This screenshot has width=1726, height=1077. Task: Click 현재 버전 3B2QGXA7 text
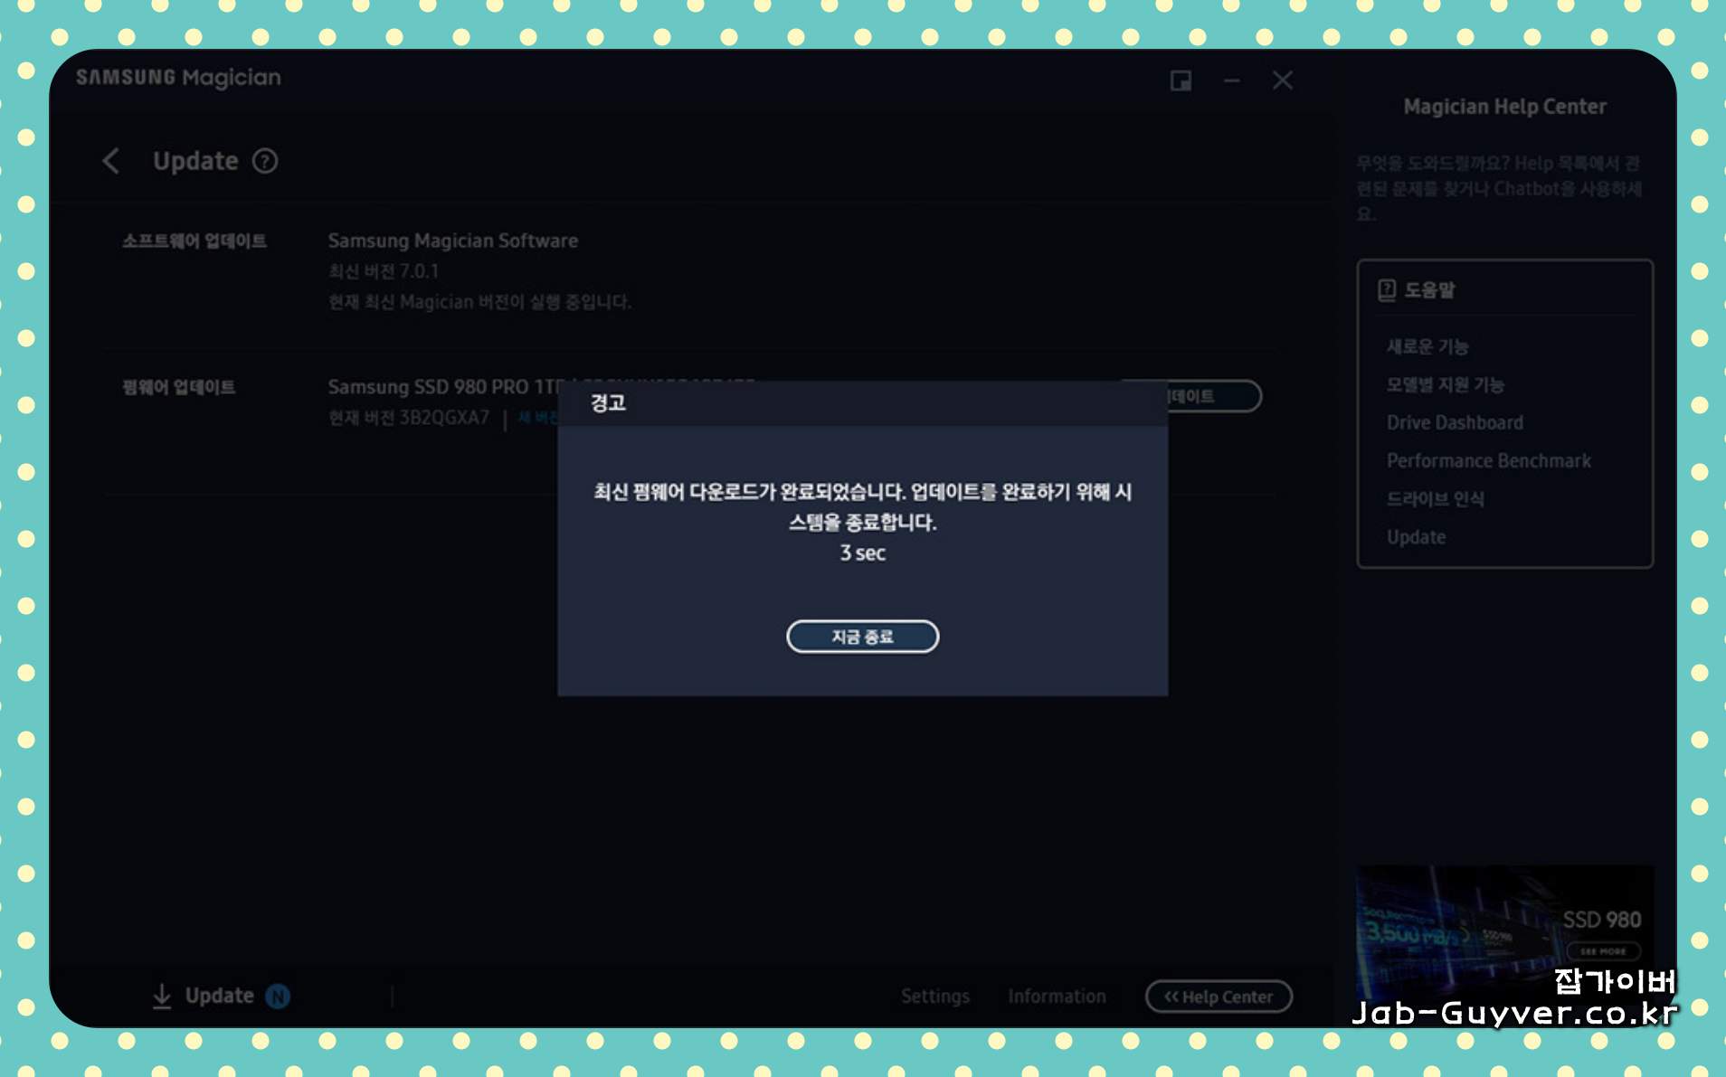point(409,418)
